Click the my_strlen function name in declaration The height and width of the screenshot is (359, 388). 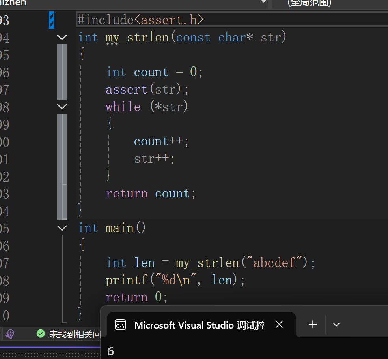137,38
